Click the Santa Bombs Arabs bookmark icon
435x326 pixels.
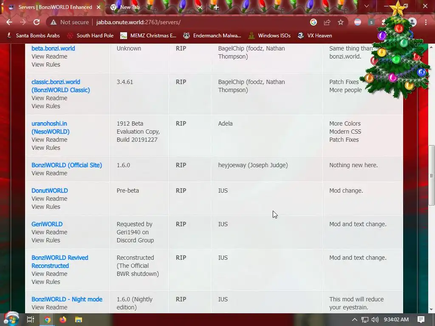9,36
